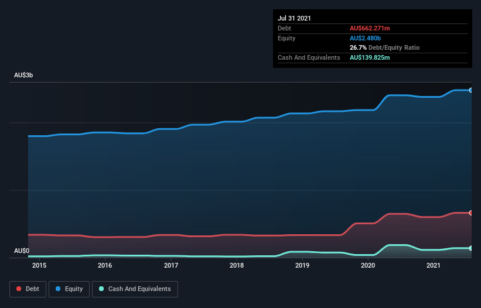Toggle the Debt series legend button
Image resolution: width=481 pixels, height=308 pixels.
coord(28,289)
